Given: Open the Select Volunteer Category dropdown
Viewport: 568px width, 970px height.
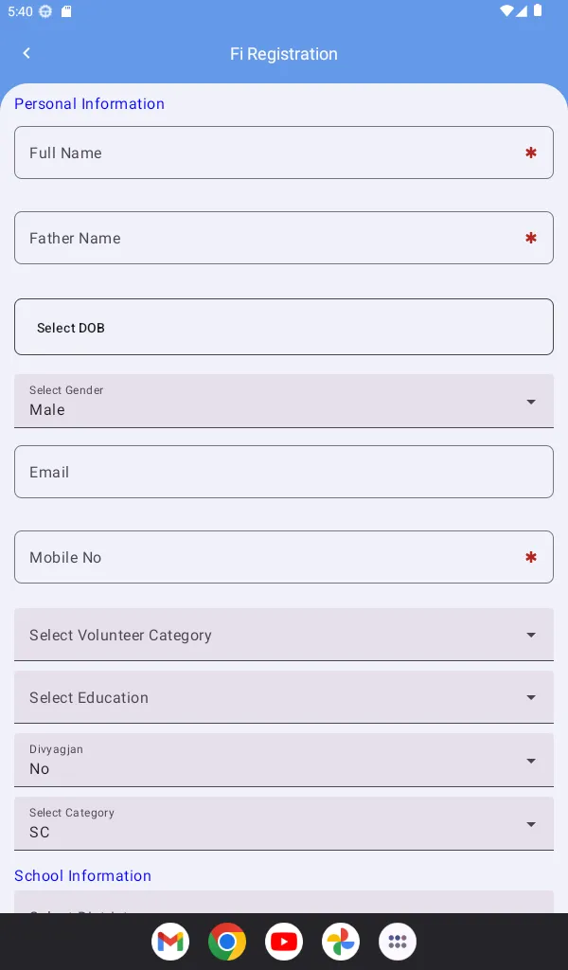Looking at the screenshot, I should [284, 635].
